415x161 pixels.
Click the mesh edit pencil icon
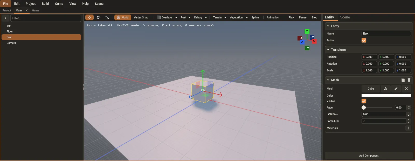396,89
